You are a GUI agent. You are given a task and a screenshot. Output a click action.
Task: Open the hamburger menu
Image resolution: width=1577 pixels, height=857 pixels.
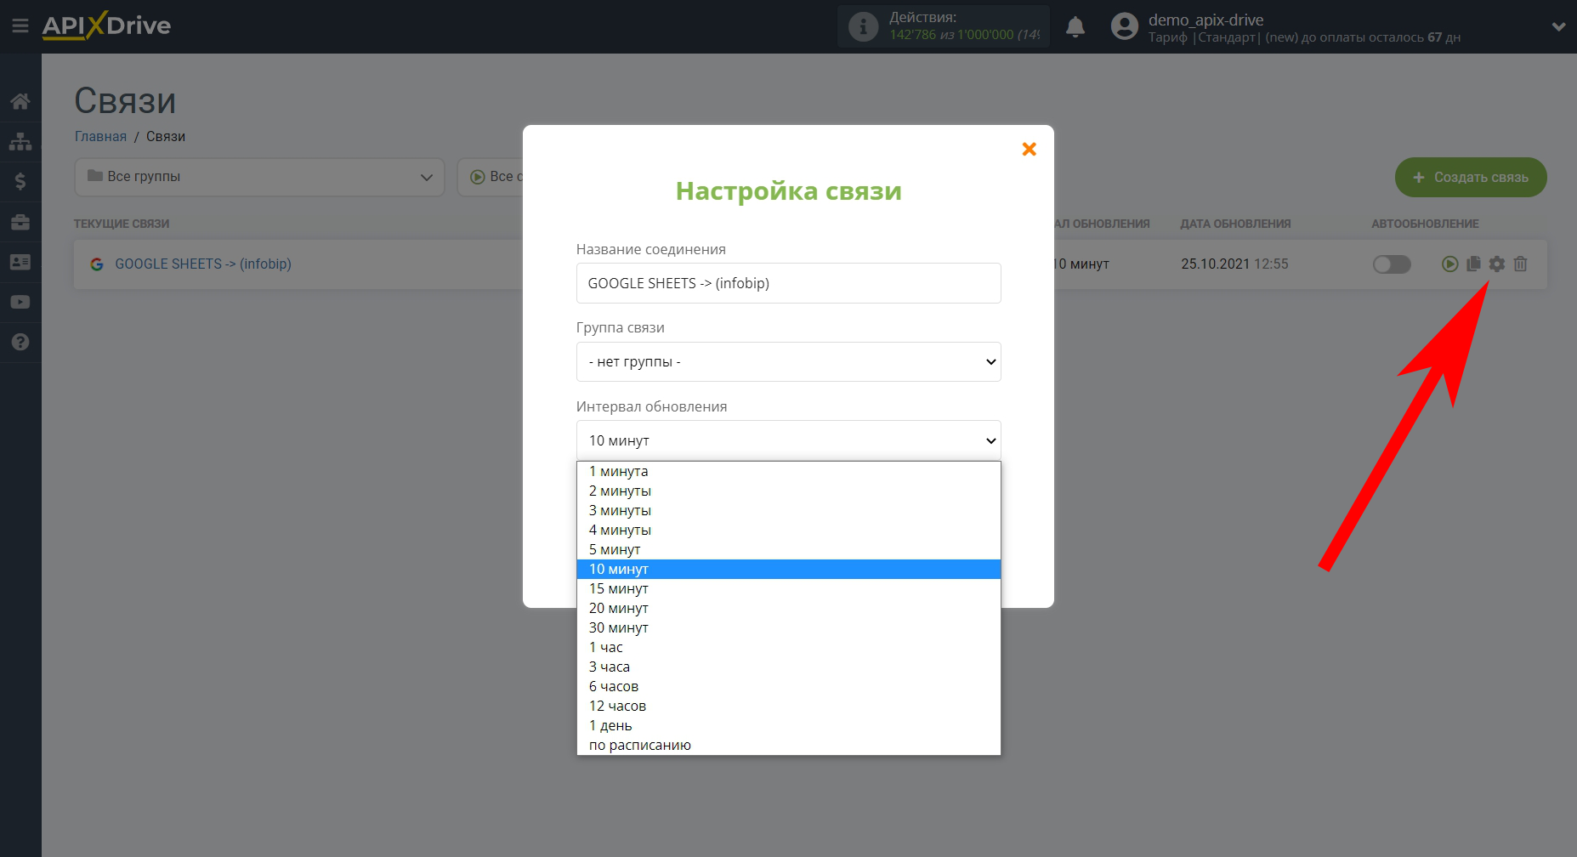click(20, 26)
